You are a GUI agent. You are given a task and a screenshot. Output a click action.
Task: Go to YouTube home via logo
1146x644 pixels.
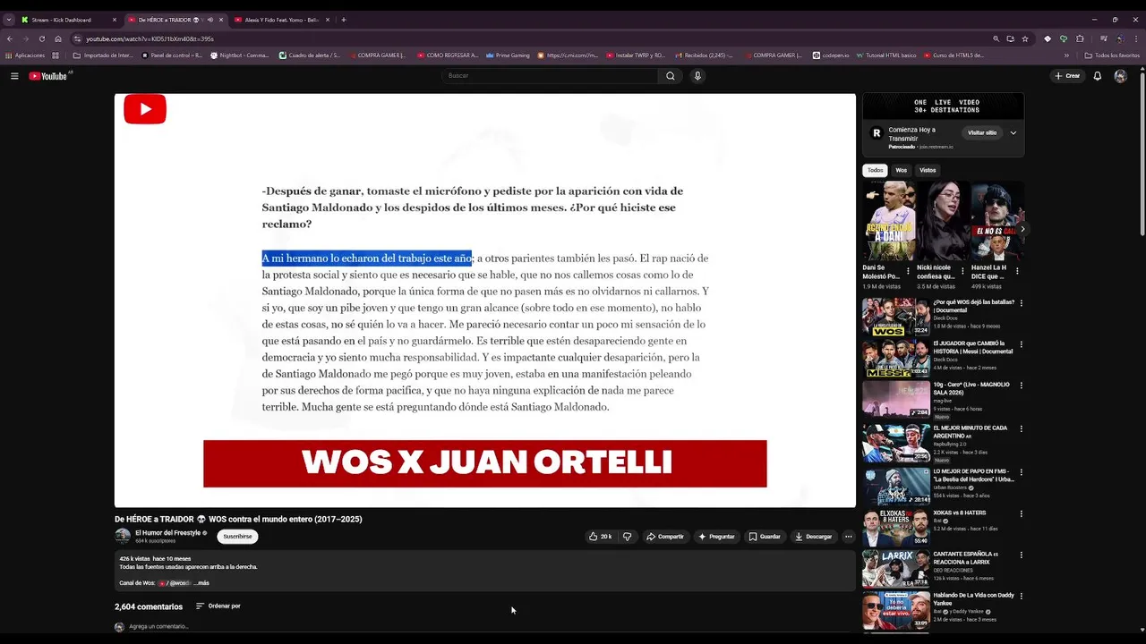pos(48,76)
